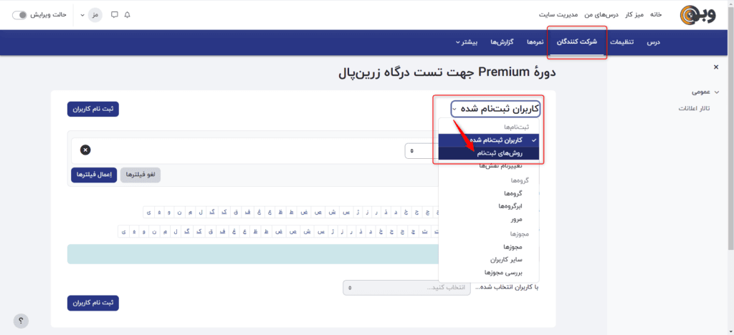This screenshot has width=734, height=335.
Task: Toggle the حالت ویرایش edit mode switch
Action: pyautogui.click(x=19, y=14)
